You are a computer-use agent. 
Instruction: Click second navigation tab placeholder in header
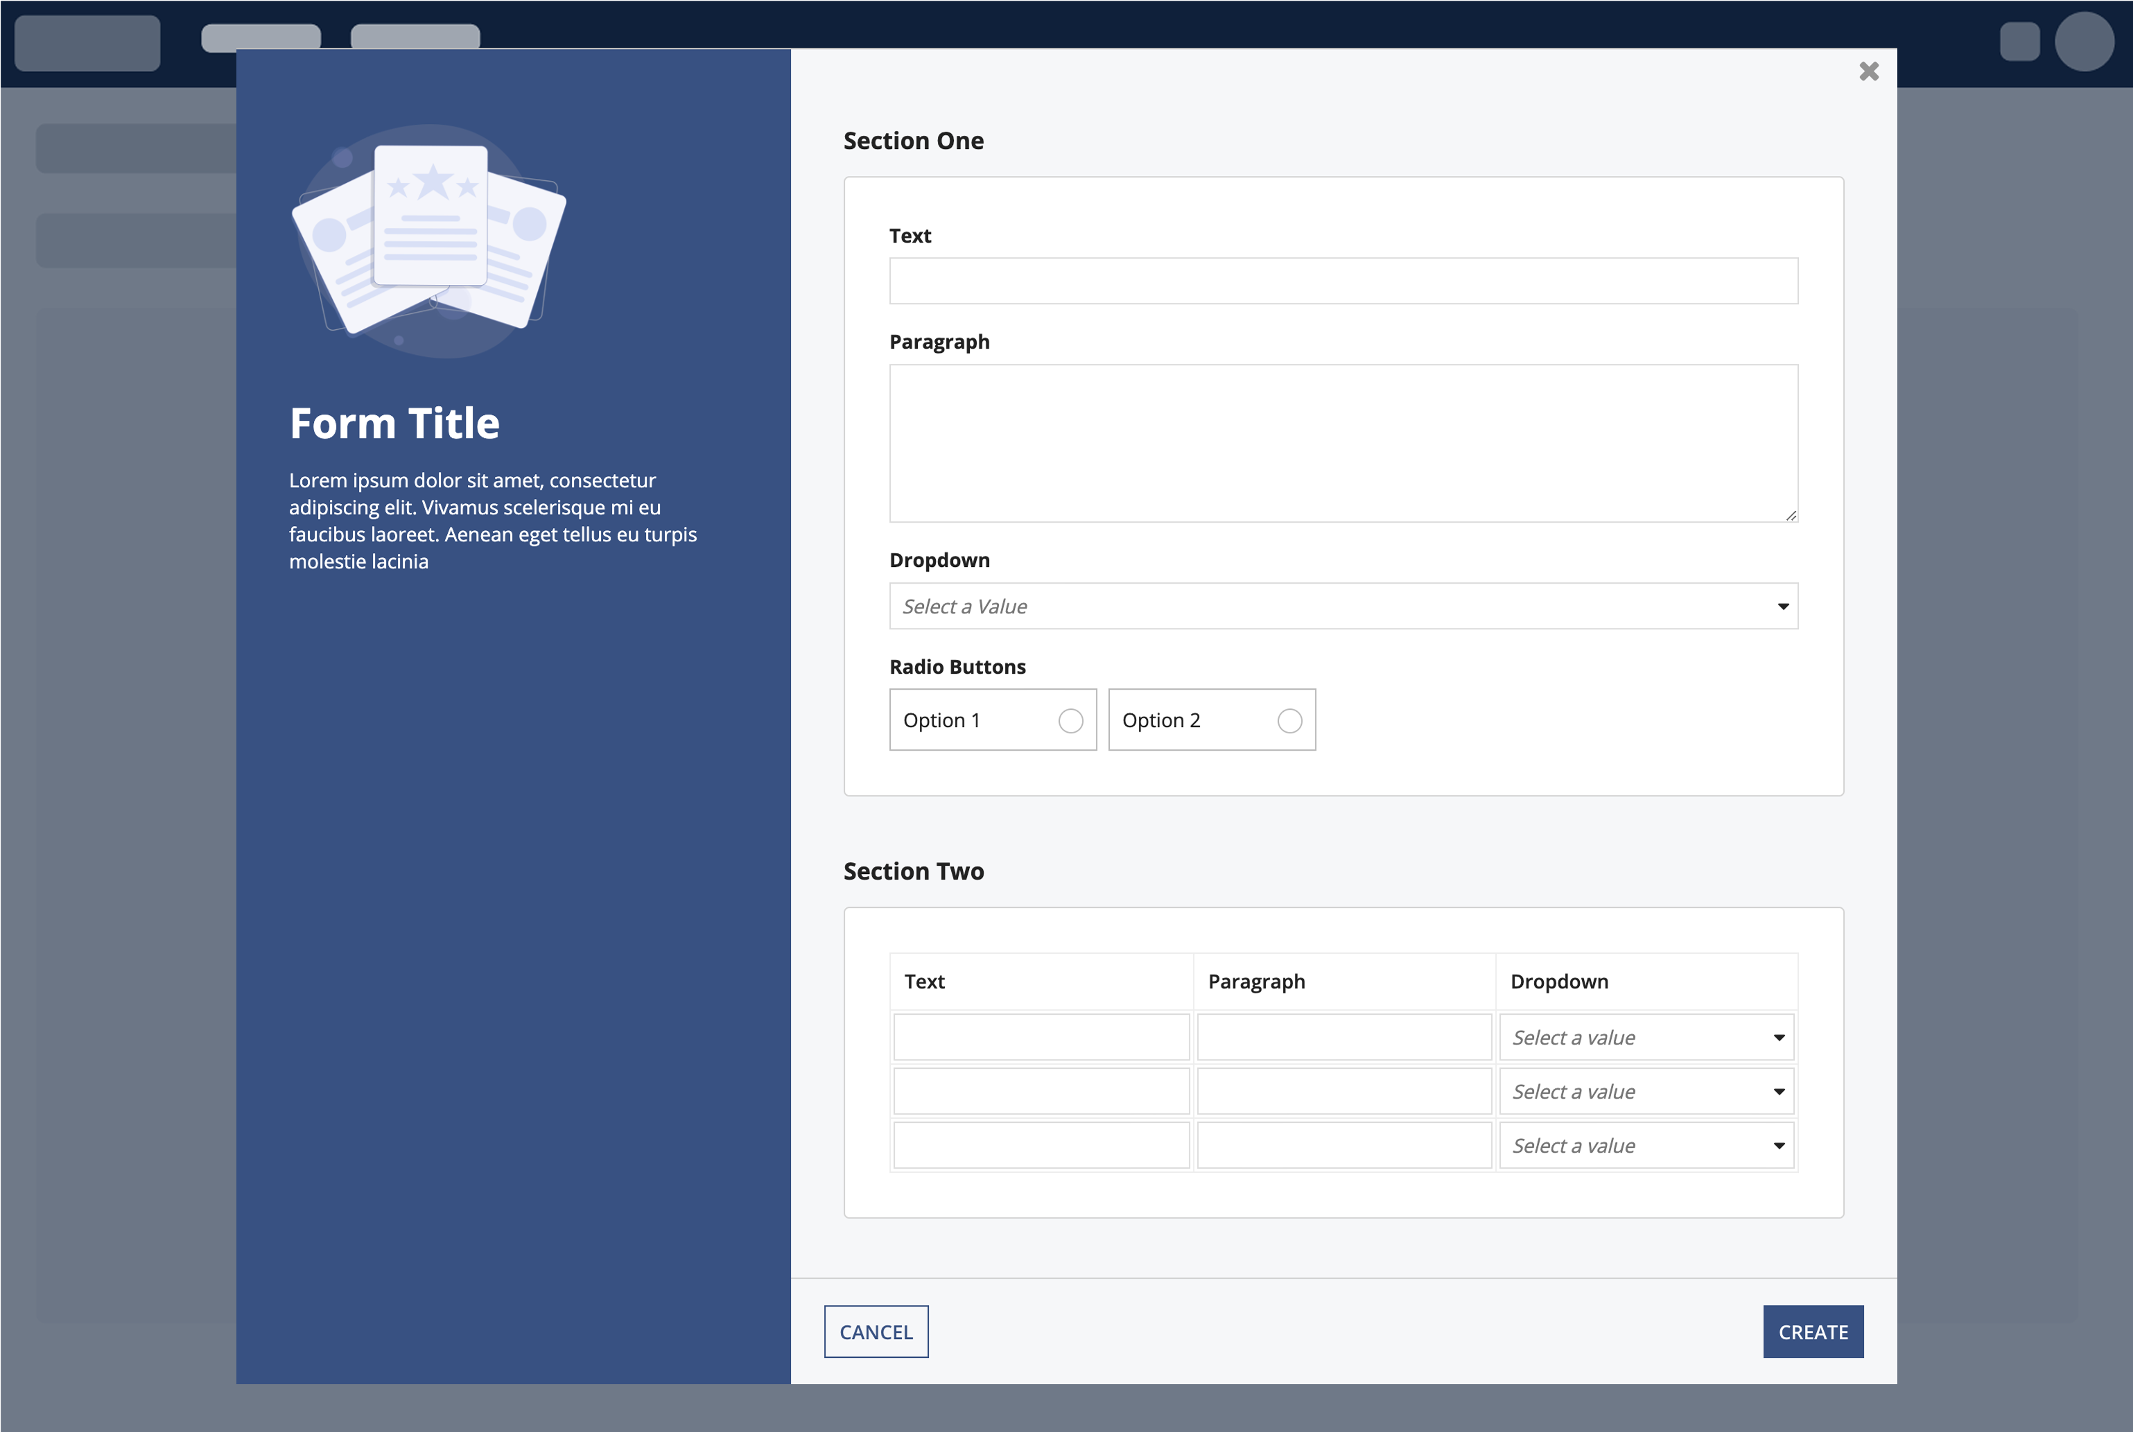[415, 35]
